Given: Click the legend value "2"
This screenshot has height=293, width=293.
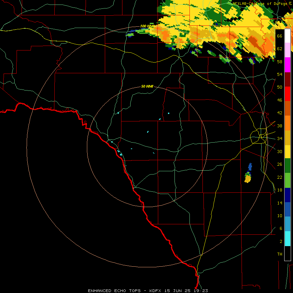Looking at the screenshot, I should pyautogui.click(x=281, y=241).
